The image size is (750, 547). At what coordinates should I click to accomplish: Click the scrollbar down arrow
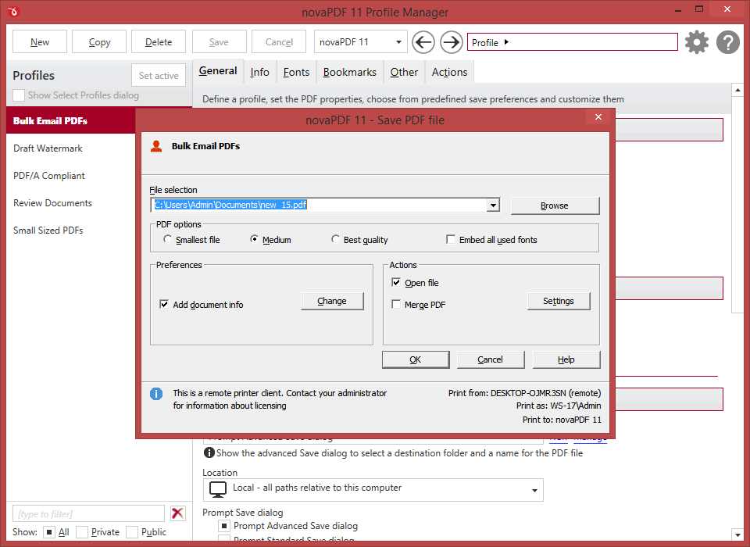point(737,534)
